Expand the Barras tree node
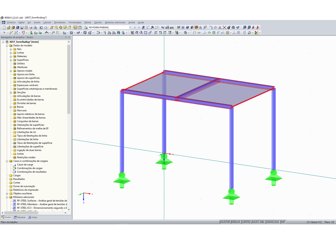Image resolution: width=336 pixels, height=240 pixels. tap(11, 107)
